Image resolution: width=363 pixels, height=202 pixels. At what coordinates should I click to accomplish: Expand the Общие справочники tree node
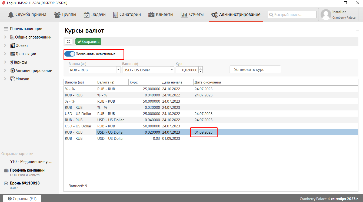pyautogui.click(x=5, y=37)
